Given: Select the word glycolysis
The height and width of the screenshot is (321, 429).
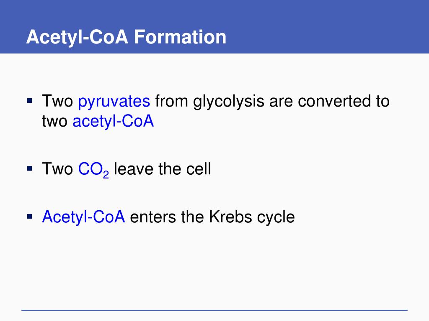Looking at the screenshot, I should (x=229, y=102).
